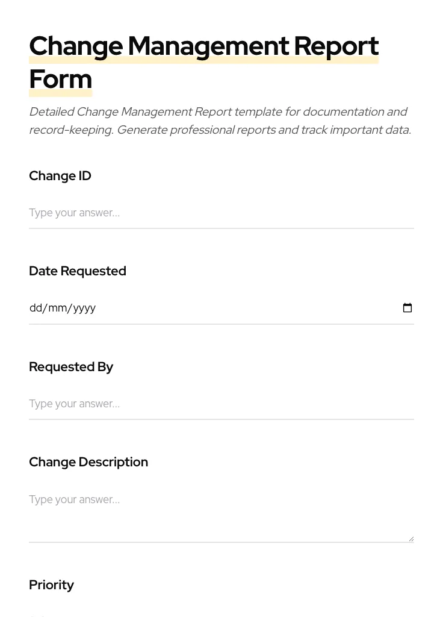443x617 pixels.
Task: Click the dd/mm/yyyy date value text
Action: [x=63, y=308]
